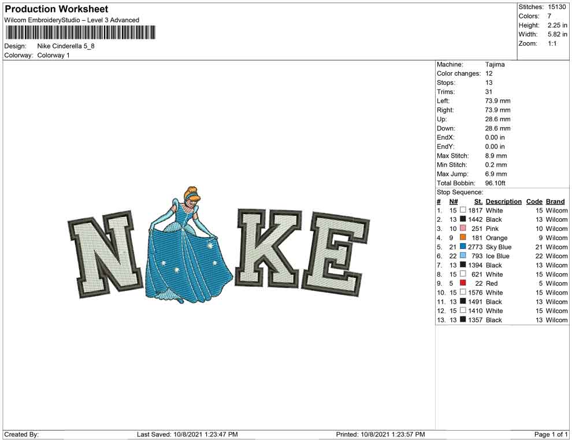Select the Right: measurement label
Viewport: 572px width, 440px height.
pos(445,110)
